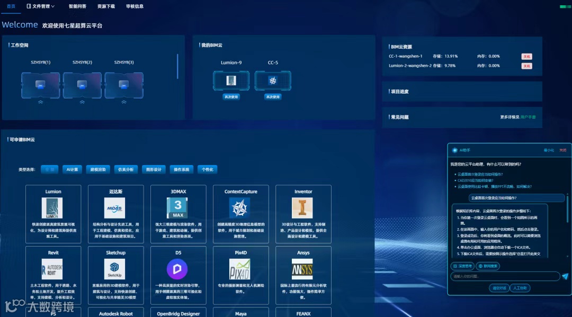Expand the arrow under SZHSYB(2)

(82, 102)
